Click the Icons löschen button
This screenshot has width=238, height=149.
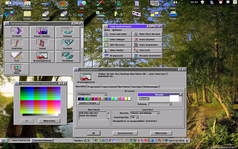148,39
